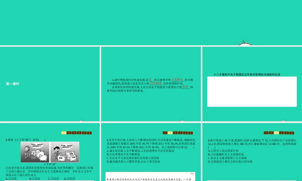
Task: Select option A.已经步入发达国家行列
Action: click(223, 151)
